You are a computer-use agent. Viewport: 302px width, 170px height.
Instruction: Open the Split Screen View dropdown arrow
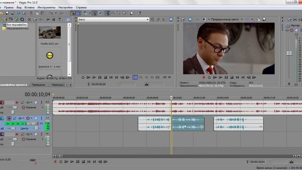[x=209, y=19]
